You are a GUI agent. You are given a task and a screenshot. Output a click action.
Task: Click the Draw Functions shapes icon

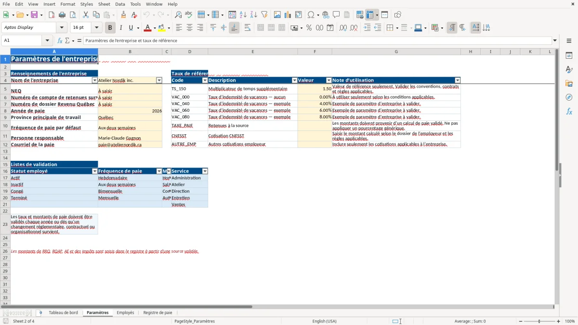[398, 15]
